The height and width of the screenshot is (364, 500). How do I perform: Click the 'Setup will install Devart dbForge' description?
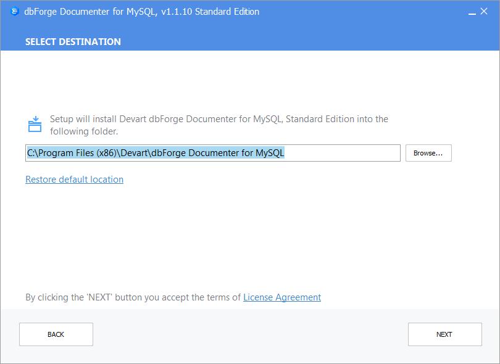pos(219,119)
